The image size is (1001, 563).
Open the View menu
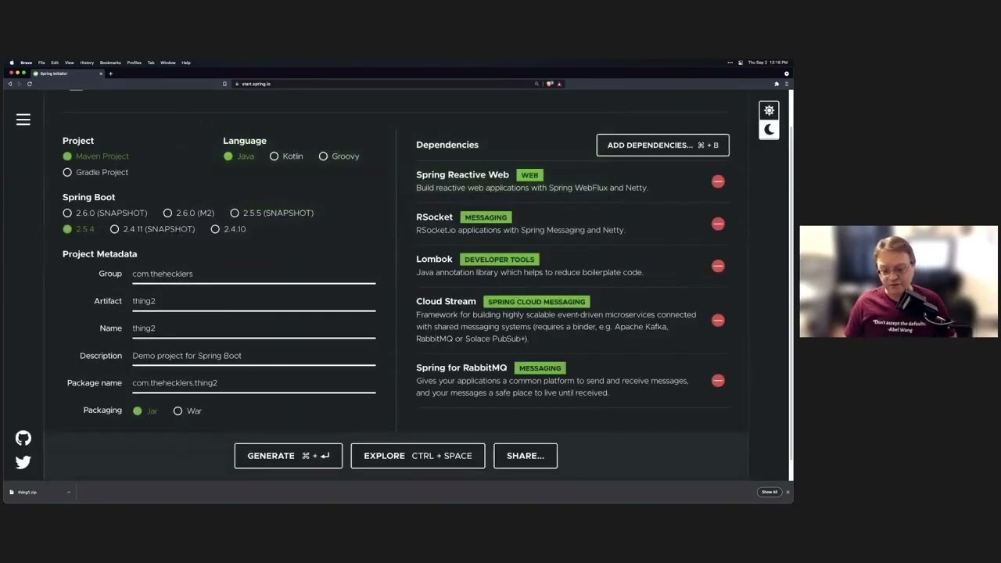(x=70, y=63)
